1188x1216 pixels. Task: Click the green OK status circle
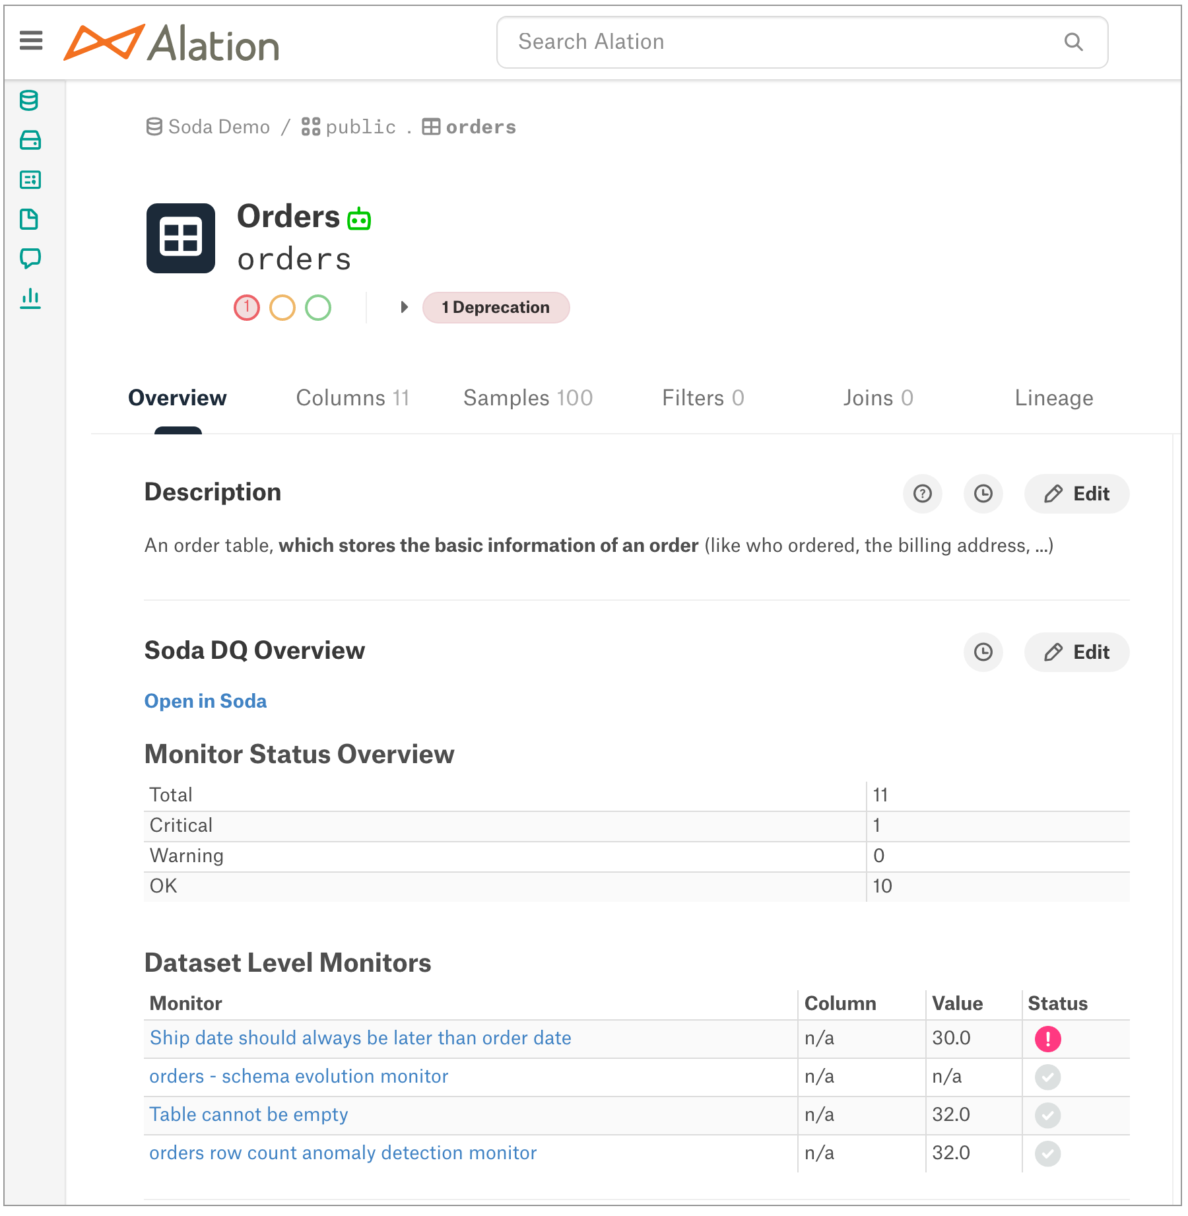(318, 308)
